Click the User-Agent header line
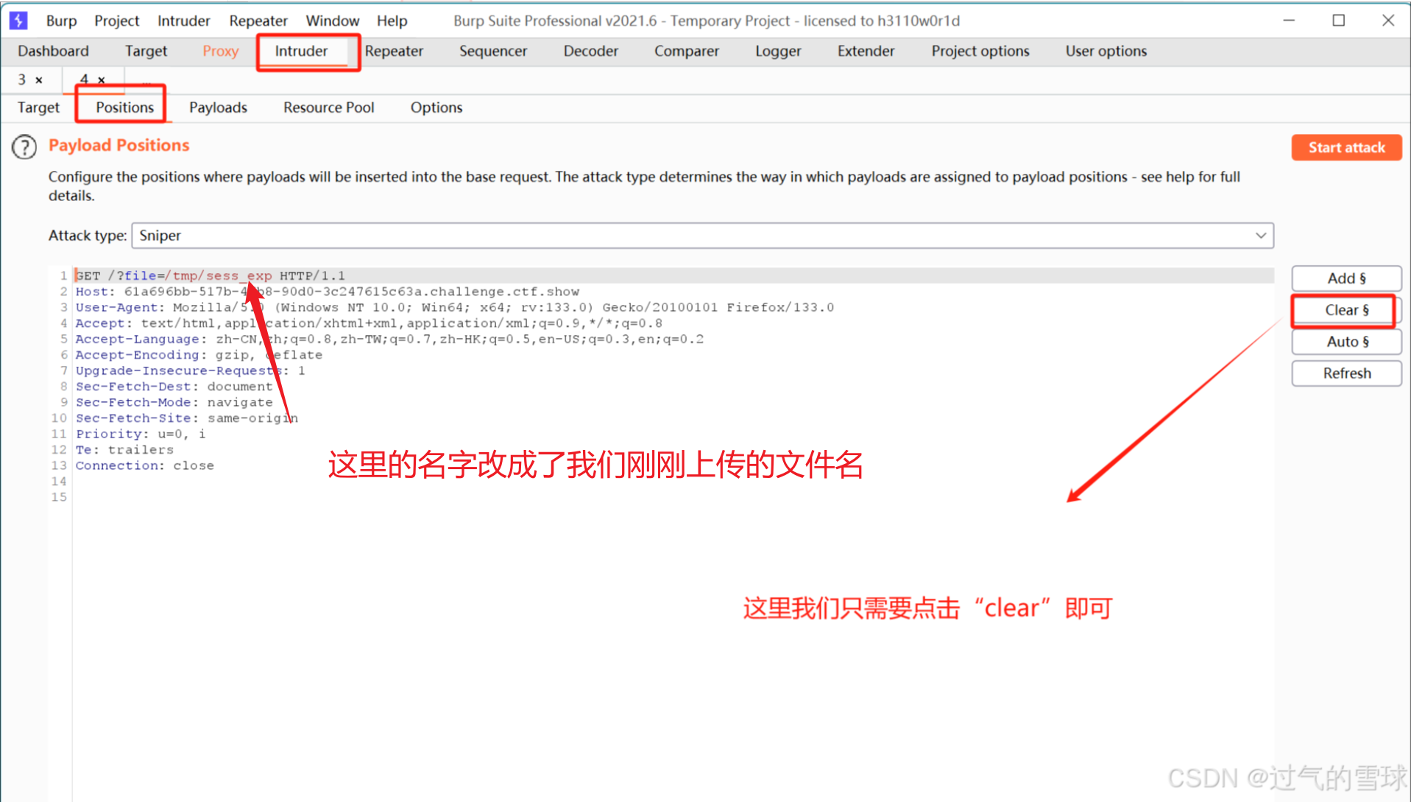 click(x=455, y=307)
